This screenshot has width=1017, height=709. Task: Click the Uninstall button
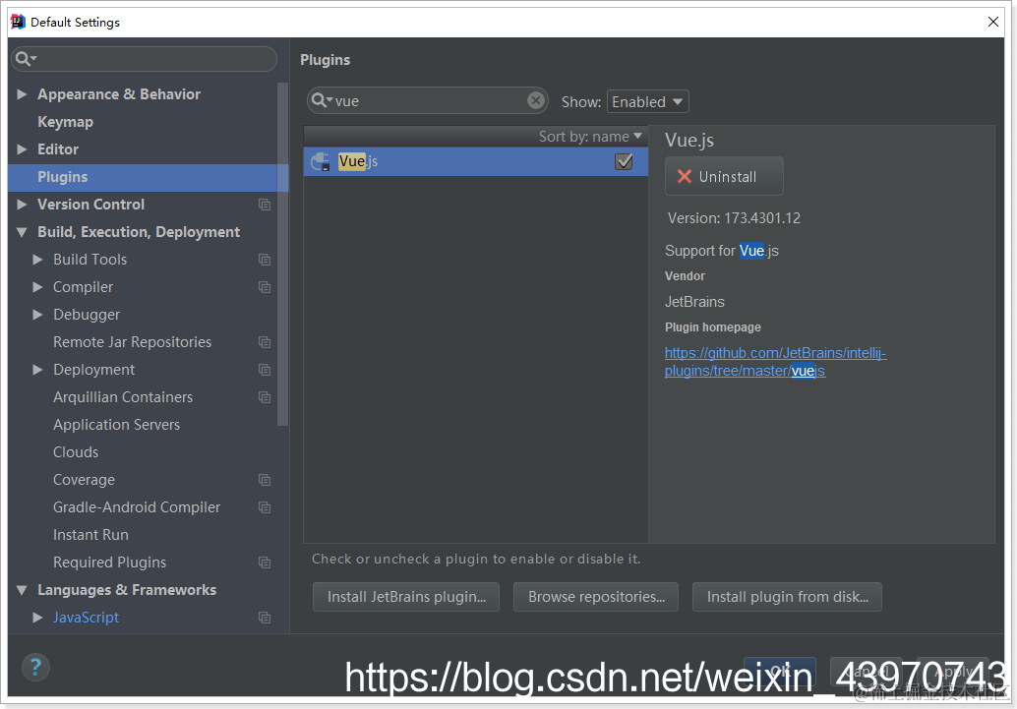(x=724, y=176)
